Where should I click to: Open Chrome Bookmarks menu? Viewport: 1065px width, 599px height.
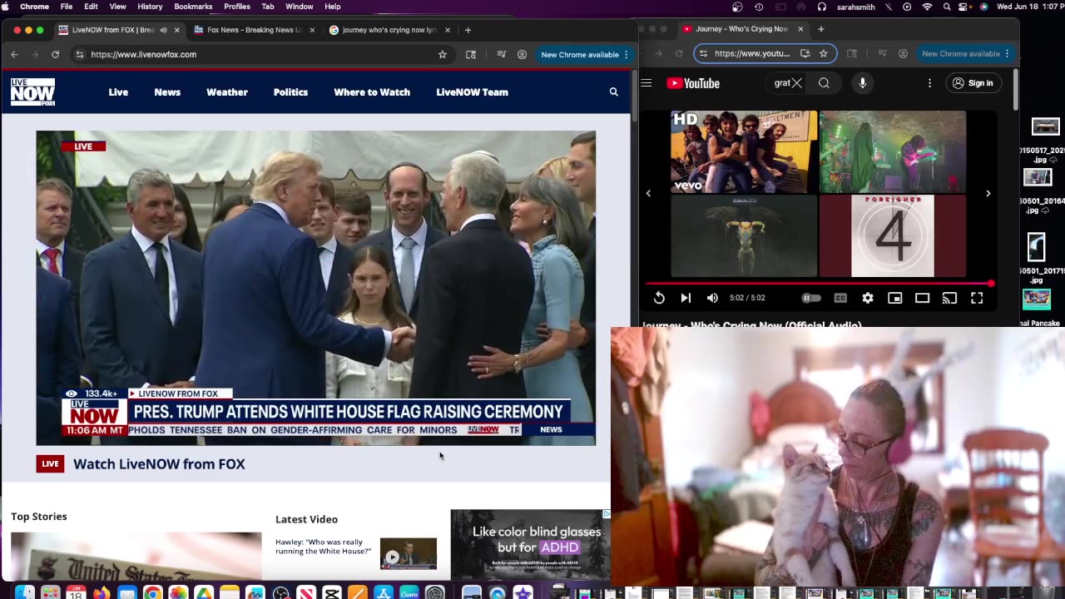point(193,7)
